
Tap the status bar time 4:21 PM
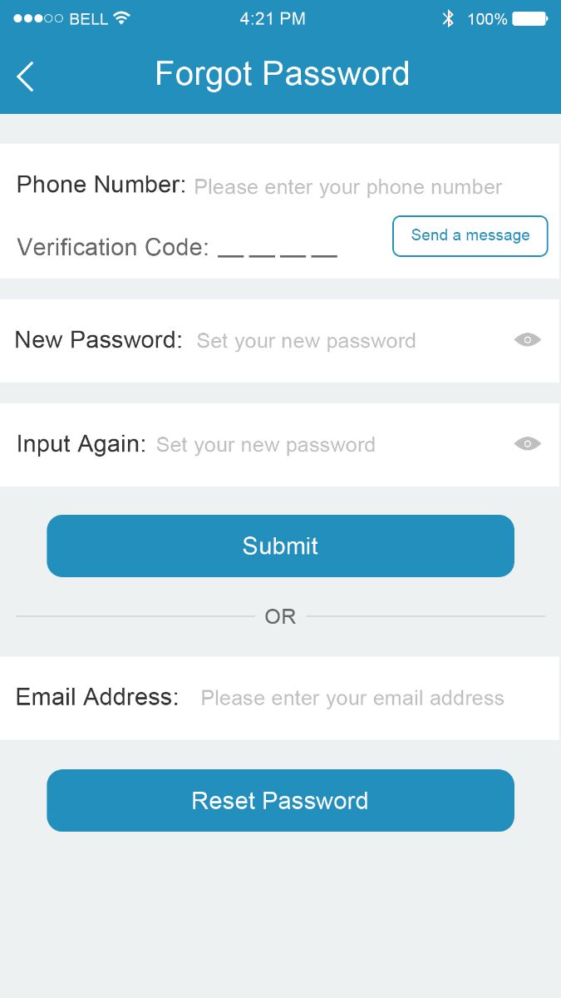pos(273,19)
